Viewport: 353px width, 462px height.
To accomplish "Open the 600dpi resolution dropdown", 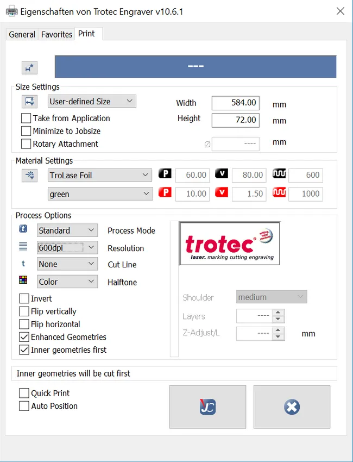I will (67, 247).
